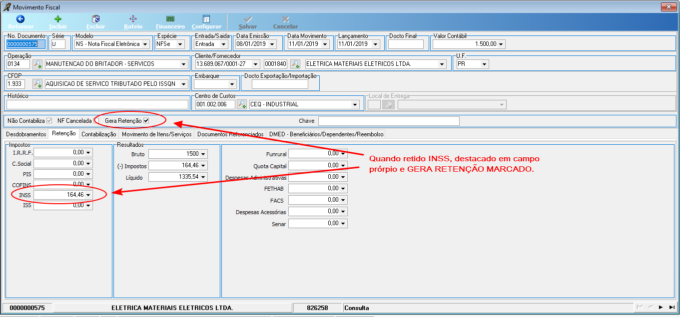Expand the Operação description dropdown
680x317 pixels.
pos(184,64)
